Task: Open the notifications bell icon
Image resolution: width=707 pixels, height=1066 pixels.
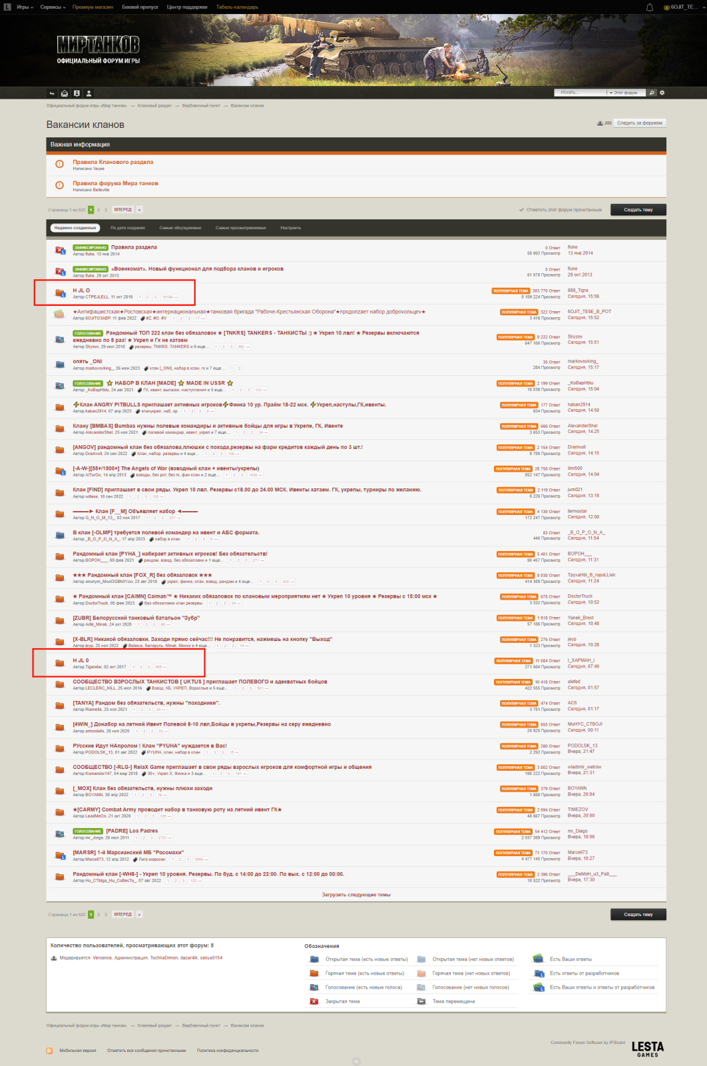Action: 650,7
